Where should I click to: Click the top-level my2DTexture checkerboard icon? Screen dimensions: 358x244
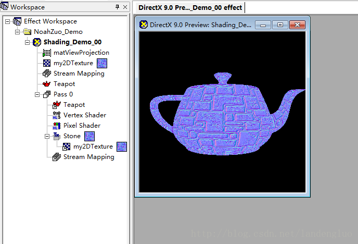pyautogui.click(x=47, y=63)
